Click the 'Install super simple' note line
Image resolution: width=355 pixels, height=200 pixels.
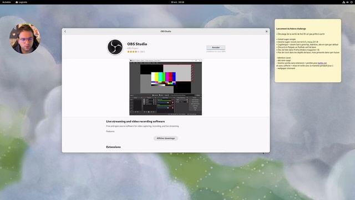pyautogui.click(x=286, y=39)
